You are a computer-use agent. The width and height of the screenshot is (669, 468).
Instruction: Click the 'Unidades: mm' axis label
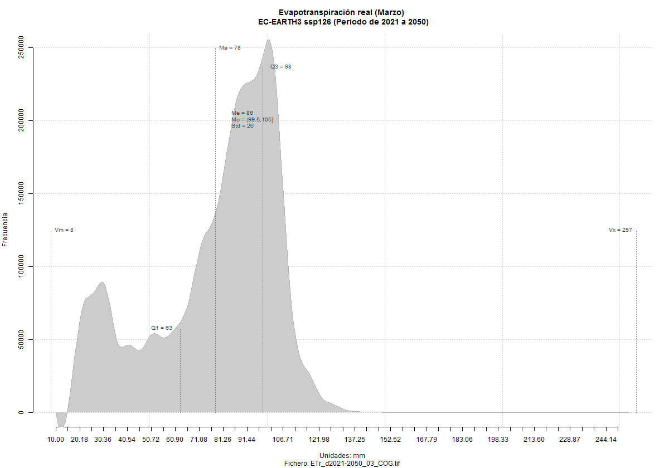[x=342, y=455]
